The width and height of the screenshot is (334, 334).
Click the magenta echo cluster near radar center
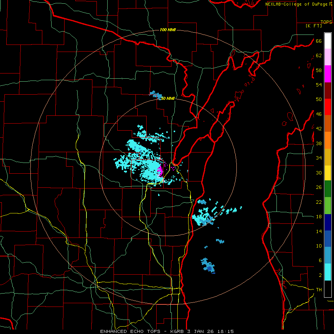click(x=160, y=171)
